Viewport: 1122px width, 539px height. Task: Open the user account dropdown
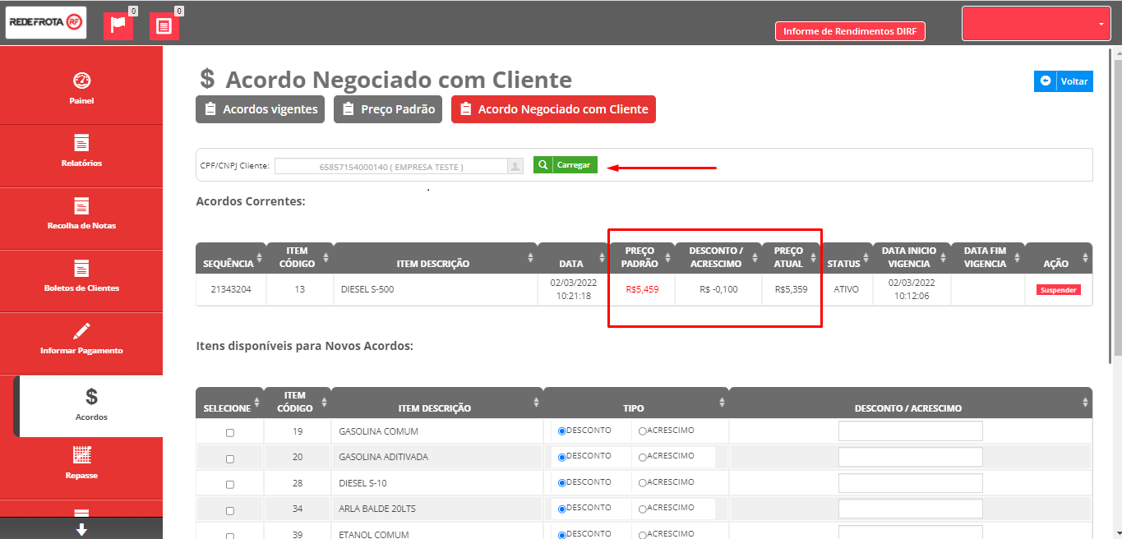pyautogui.click(x=1037, y=24)
